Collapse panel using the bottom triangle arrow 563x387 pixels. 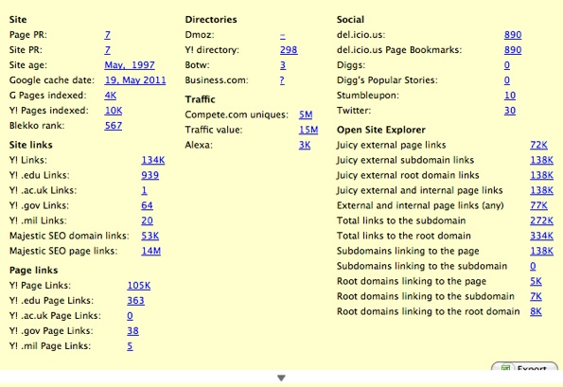[282, 378]
